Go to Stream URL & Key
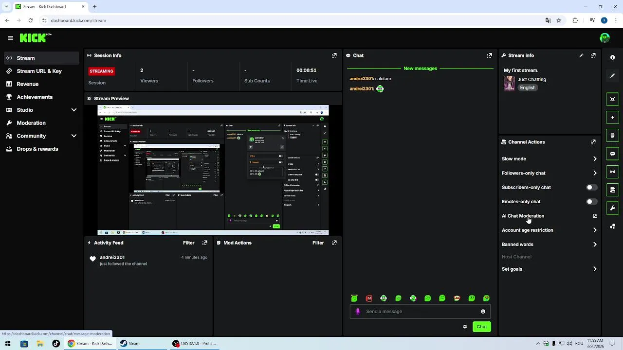Image resolution: width=623 pixels, height=350 pixels. point(41,71)
